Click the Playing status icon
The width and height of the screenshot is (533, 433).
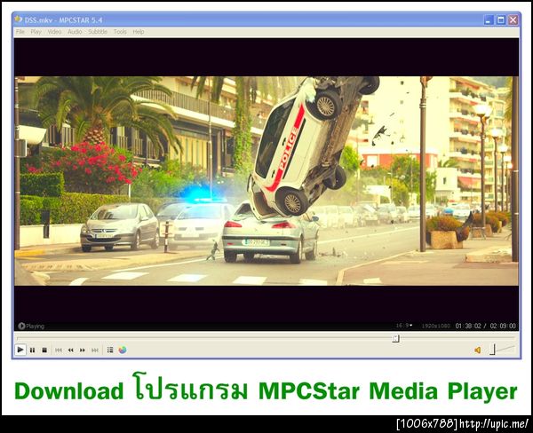21,326
